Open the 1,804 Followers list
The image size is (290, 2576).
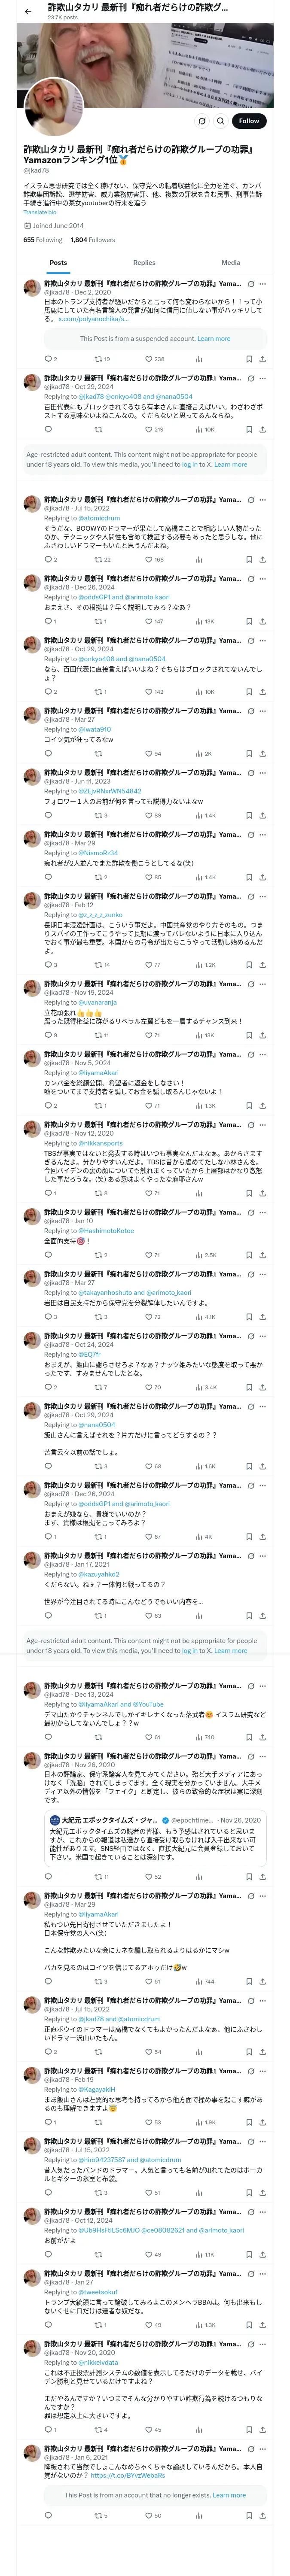click(x=92, y=240)
